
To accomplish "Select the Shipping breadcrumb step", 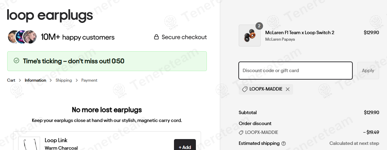I will (x=64, y=80).
